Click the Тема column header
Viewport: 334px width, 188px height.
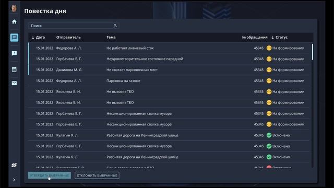click(x=111, y=37)
